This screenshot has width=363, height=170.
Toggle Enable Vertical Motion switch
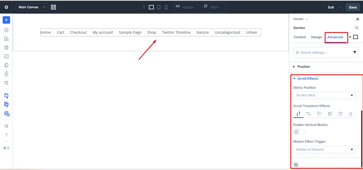click(x=299, y=132)
